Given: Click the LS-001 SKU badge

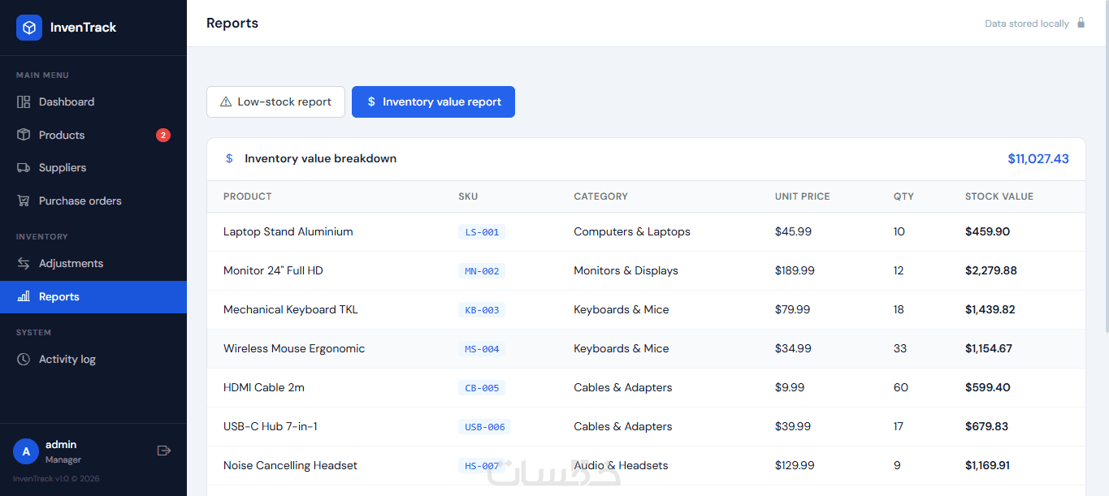Looking at the screenshot, I should pyautogui.click(x=482, y=232).
